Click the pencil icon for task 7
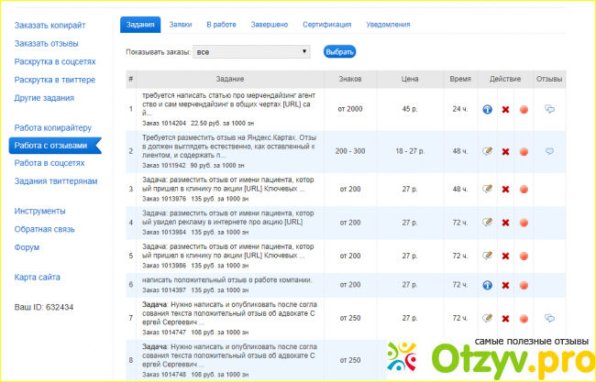This screenshot has height=382, width=596. (x=488, y=317)
